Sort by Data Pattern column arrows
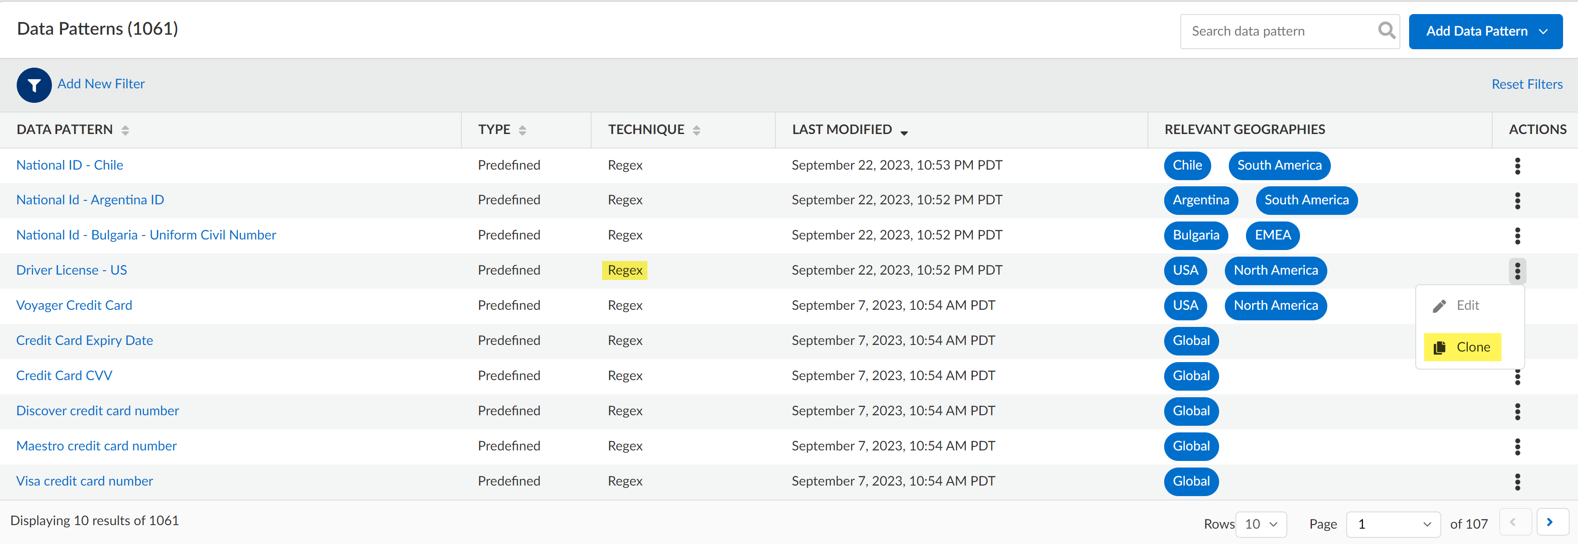 125,130
